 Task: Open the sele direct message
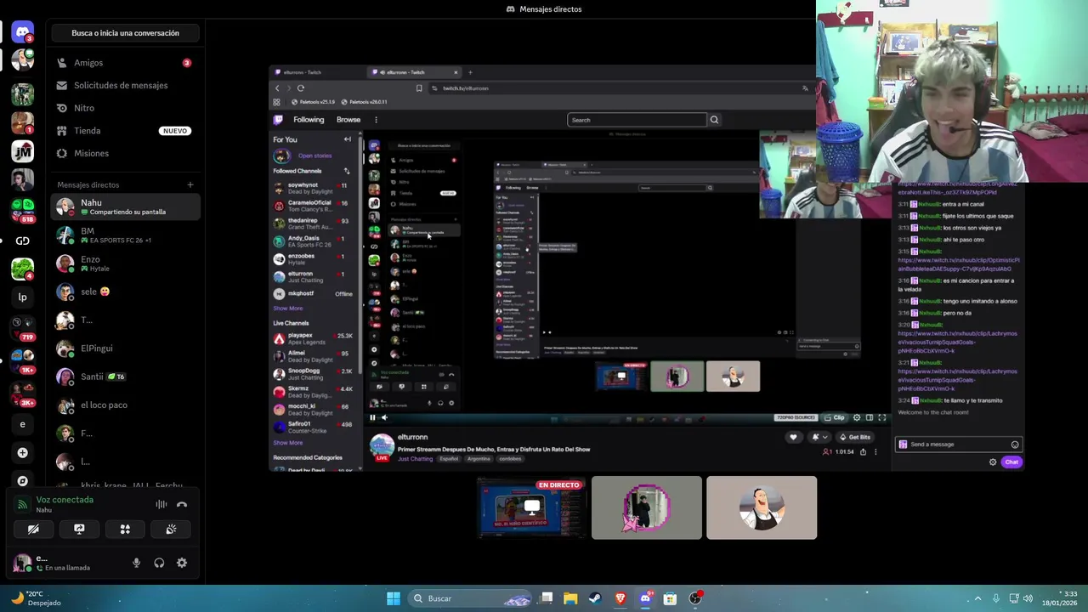click(x=125, y=292)
